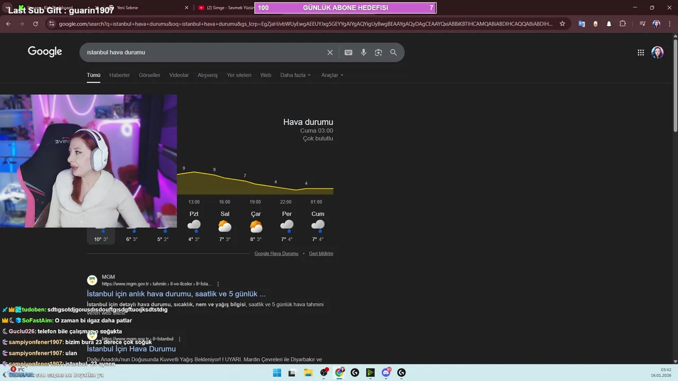Select the Tümü tab
The height and width of the screenshot is (381, 678).
point(93,75)
